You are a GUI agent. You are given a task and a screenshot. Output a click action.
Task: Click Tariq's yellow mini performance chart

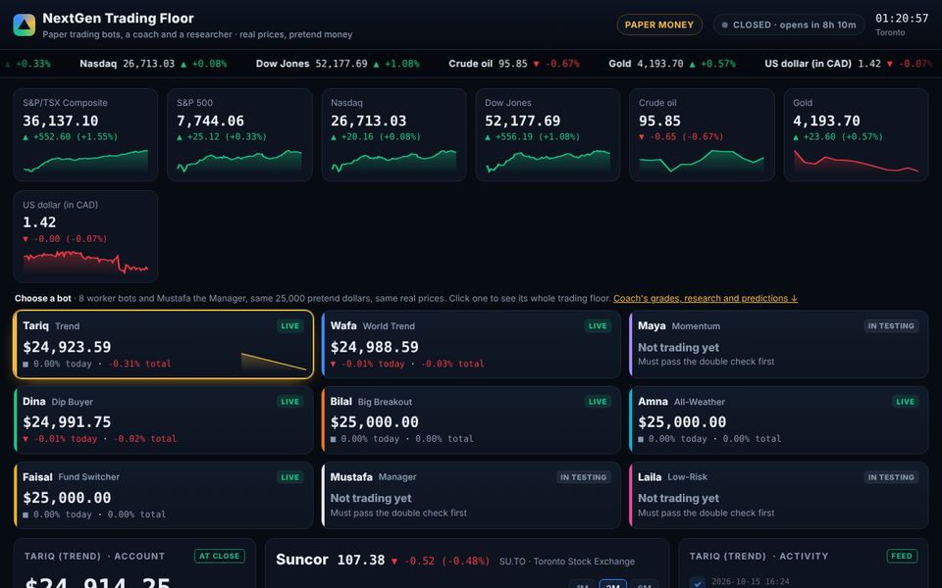(274, 362)
